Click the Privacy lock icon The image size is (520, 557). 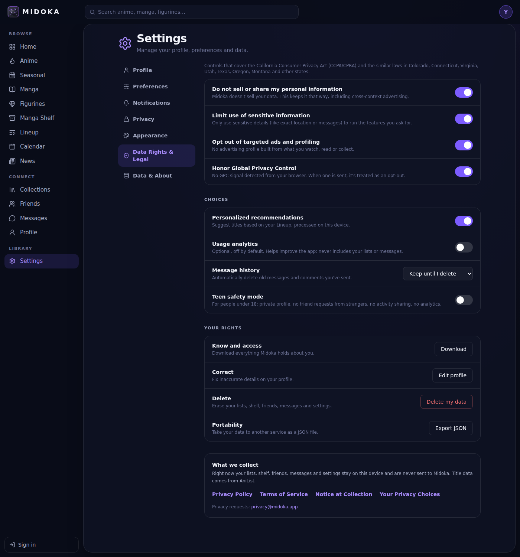tap(126, 119)
